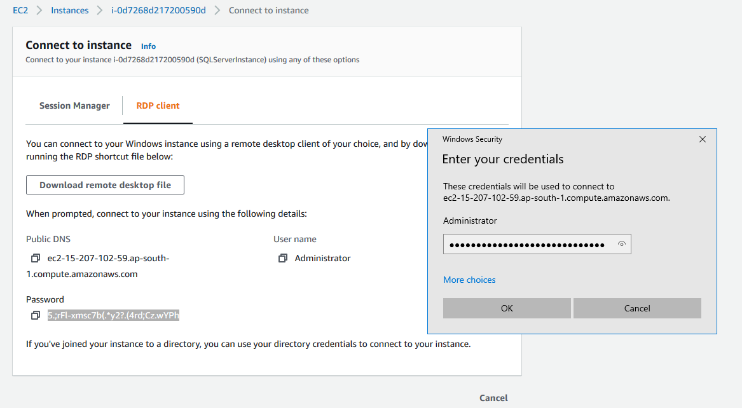This screenshot has width=742, height=408.
Task: Cancel the Windows Security credentials prompt
Action: (x=636, y=308)
